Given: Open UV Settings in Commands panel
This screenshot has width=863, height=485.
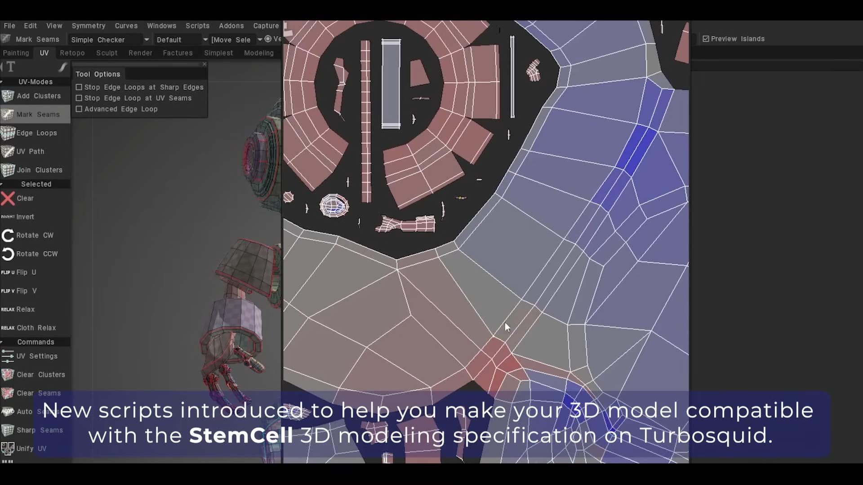Looking at the screenshot, I should [37, 356].
